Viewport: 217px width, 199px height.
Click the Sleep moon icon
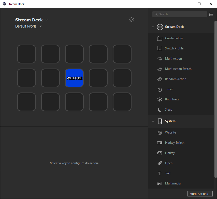click(160, 110)
